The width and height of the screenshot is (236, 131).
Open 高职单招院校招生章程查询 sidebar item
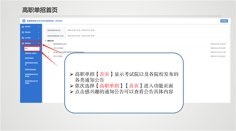[x=31, y=81]
